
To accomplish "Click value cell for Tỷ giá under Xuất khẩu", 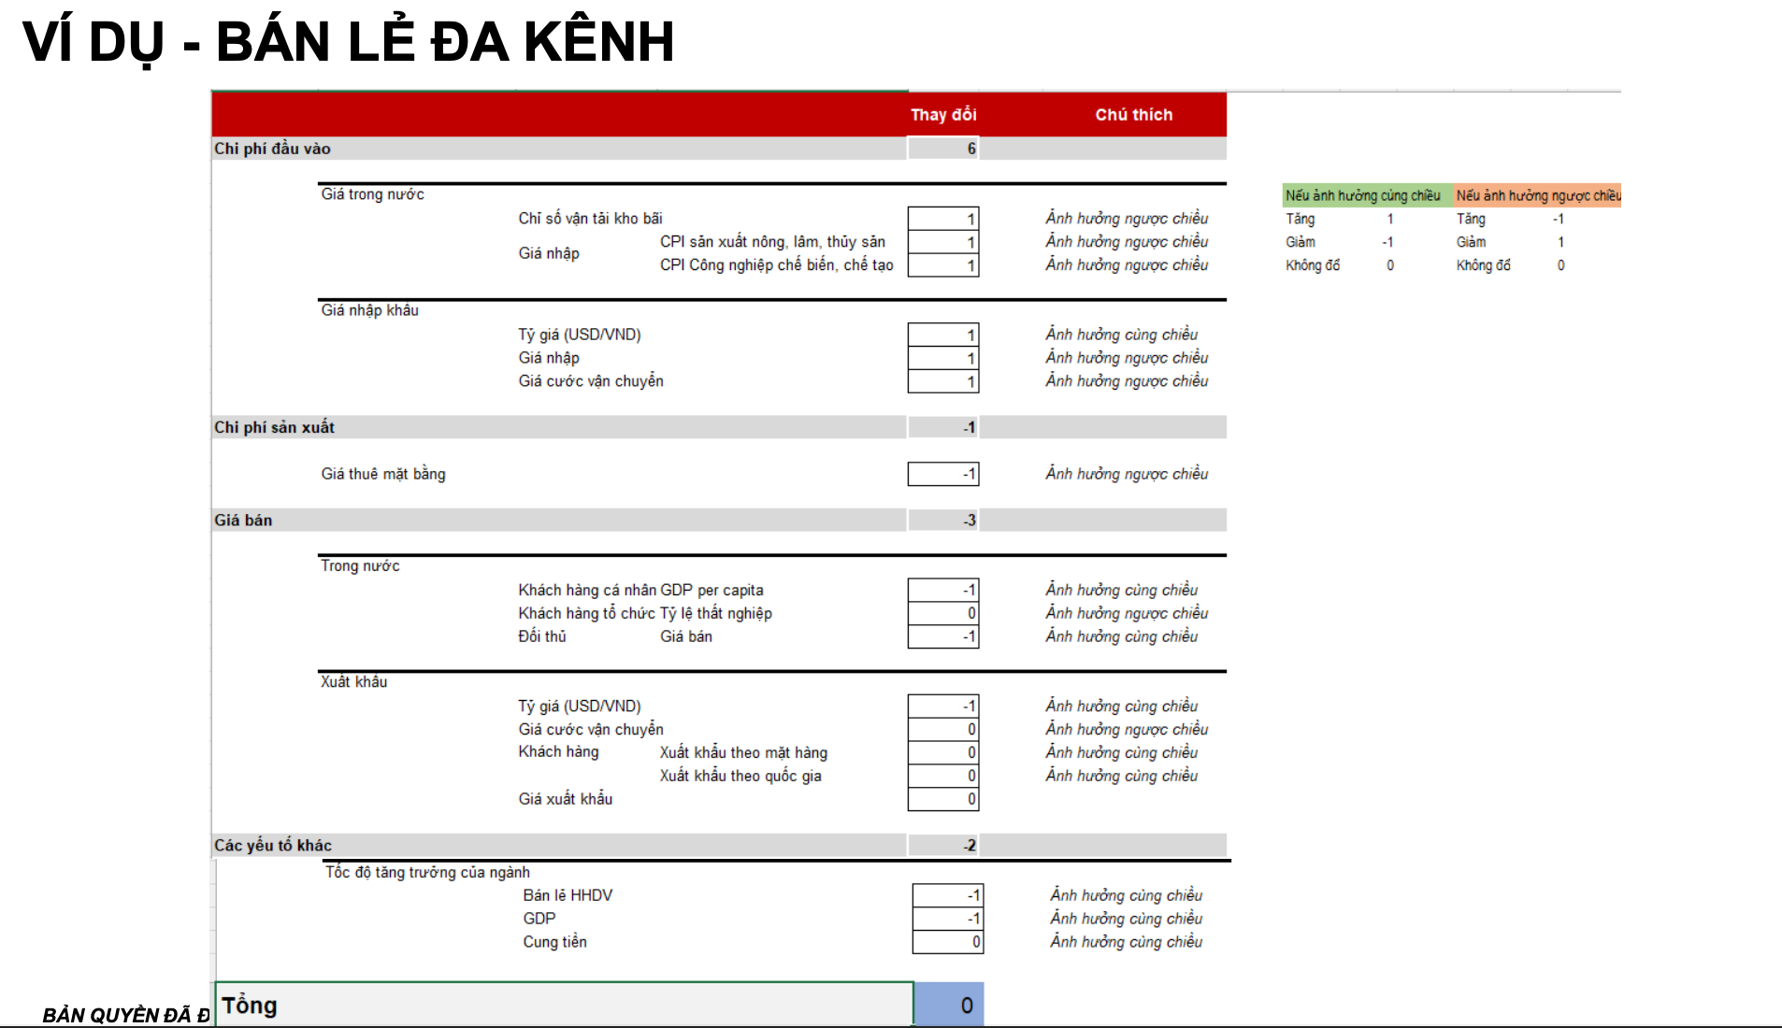I will pyautogui.click(x=943, y=707).
